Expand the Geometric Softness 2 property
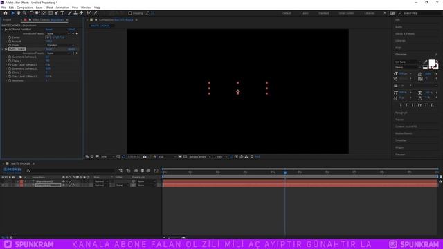 coord(6,68)
